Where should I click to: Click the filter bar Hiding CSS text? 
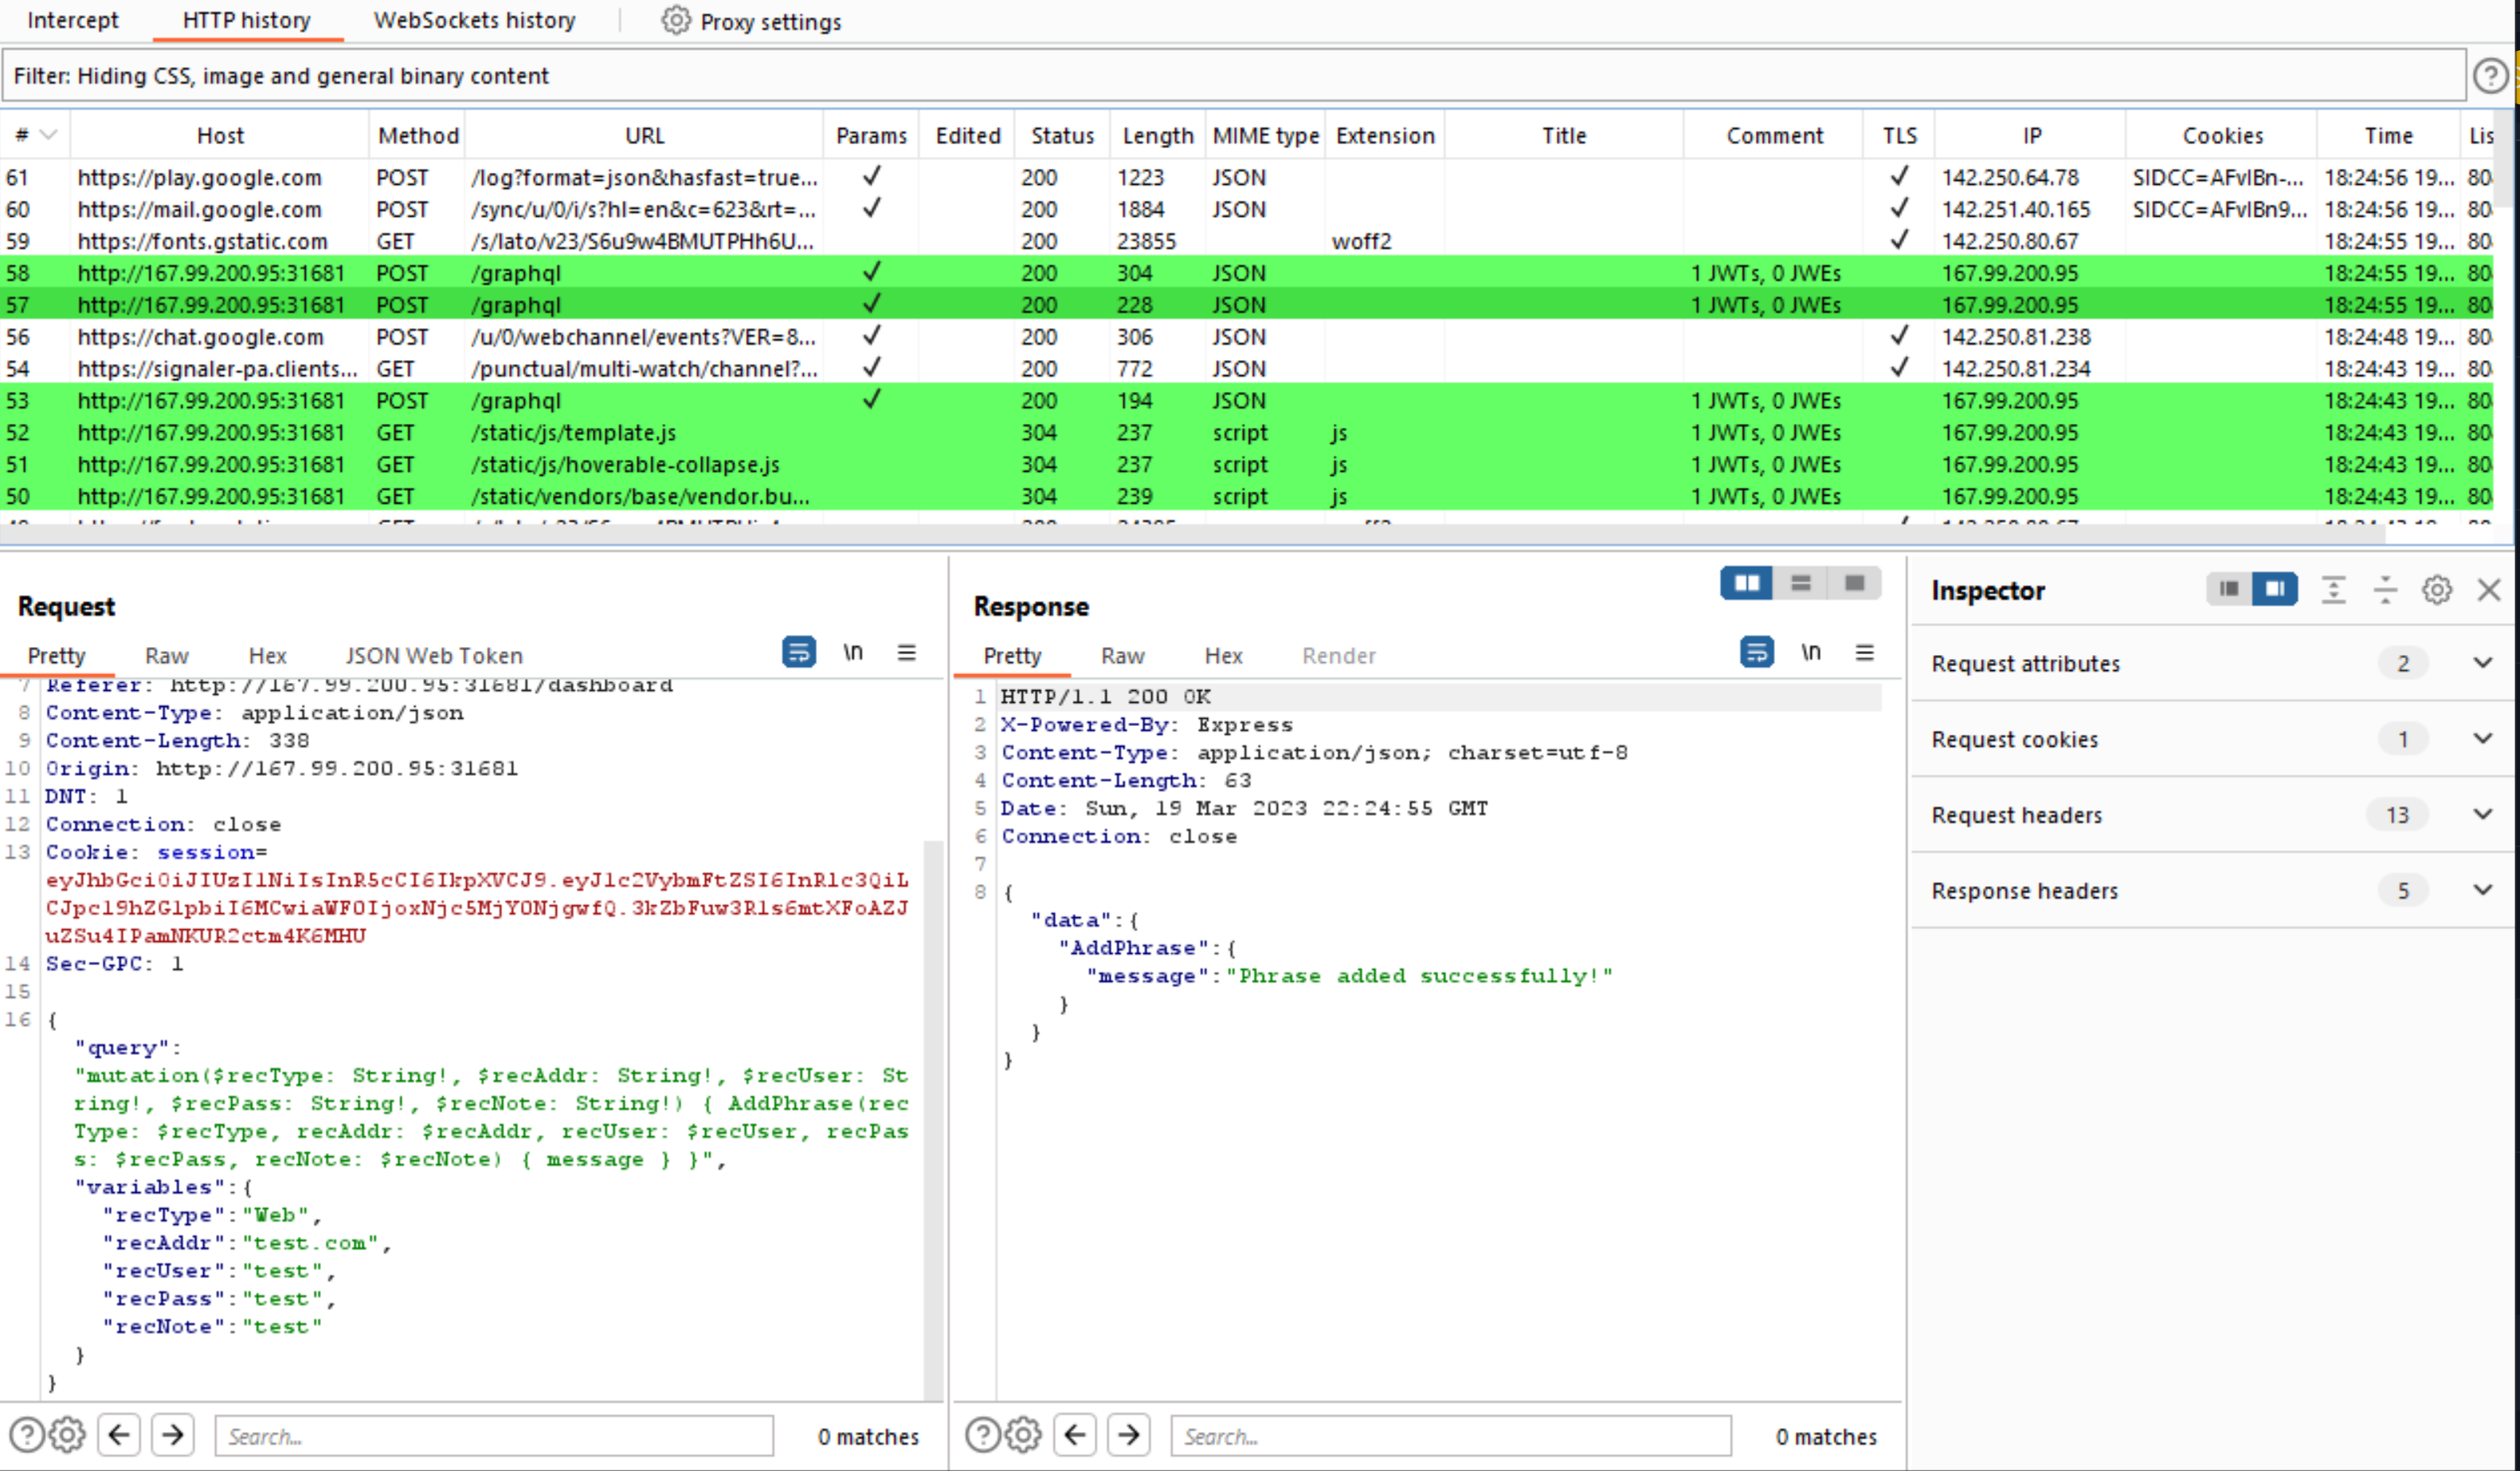tap(281, 76)
